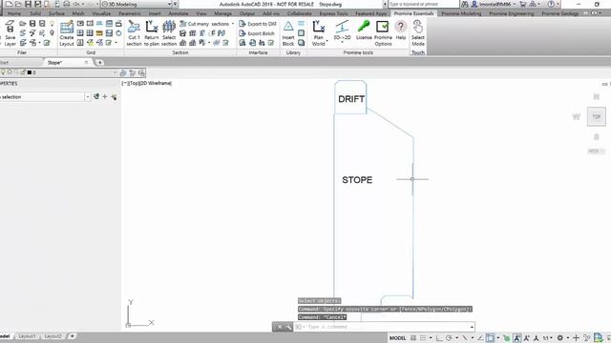Click the Insert Block tool
Image resolution: width=611 pixels, height=343 pixels.
coord(288,33)
